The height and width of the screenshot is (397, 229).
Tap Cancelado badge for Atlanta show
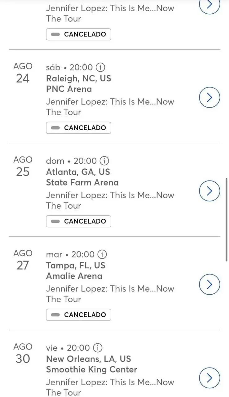(x=78, y=221)
